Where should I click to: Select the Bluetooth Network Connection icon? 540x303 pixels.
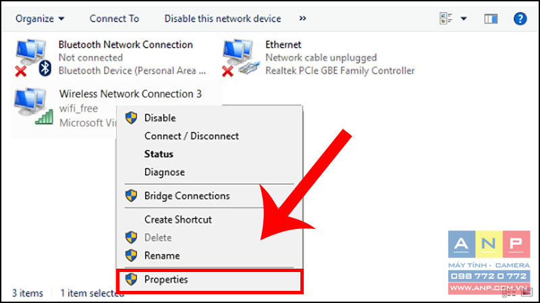(33, 57)
